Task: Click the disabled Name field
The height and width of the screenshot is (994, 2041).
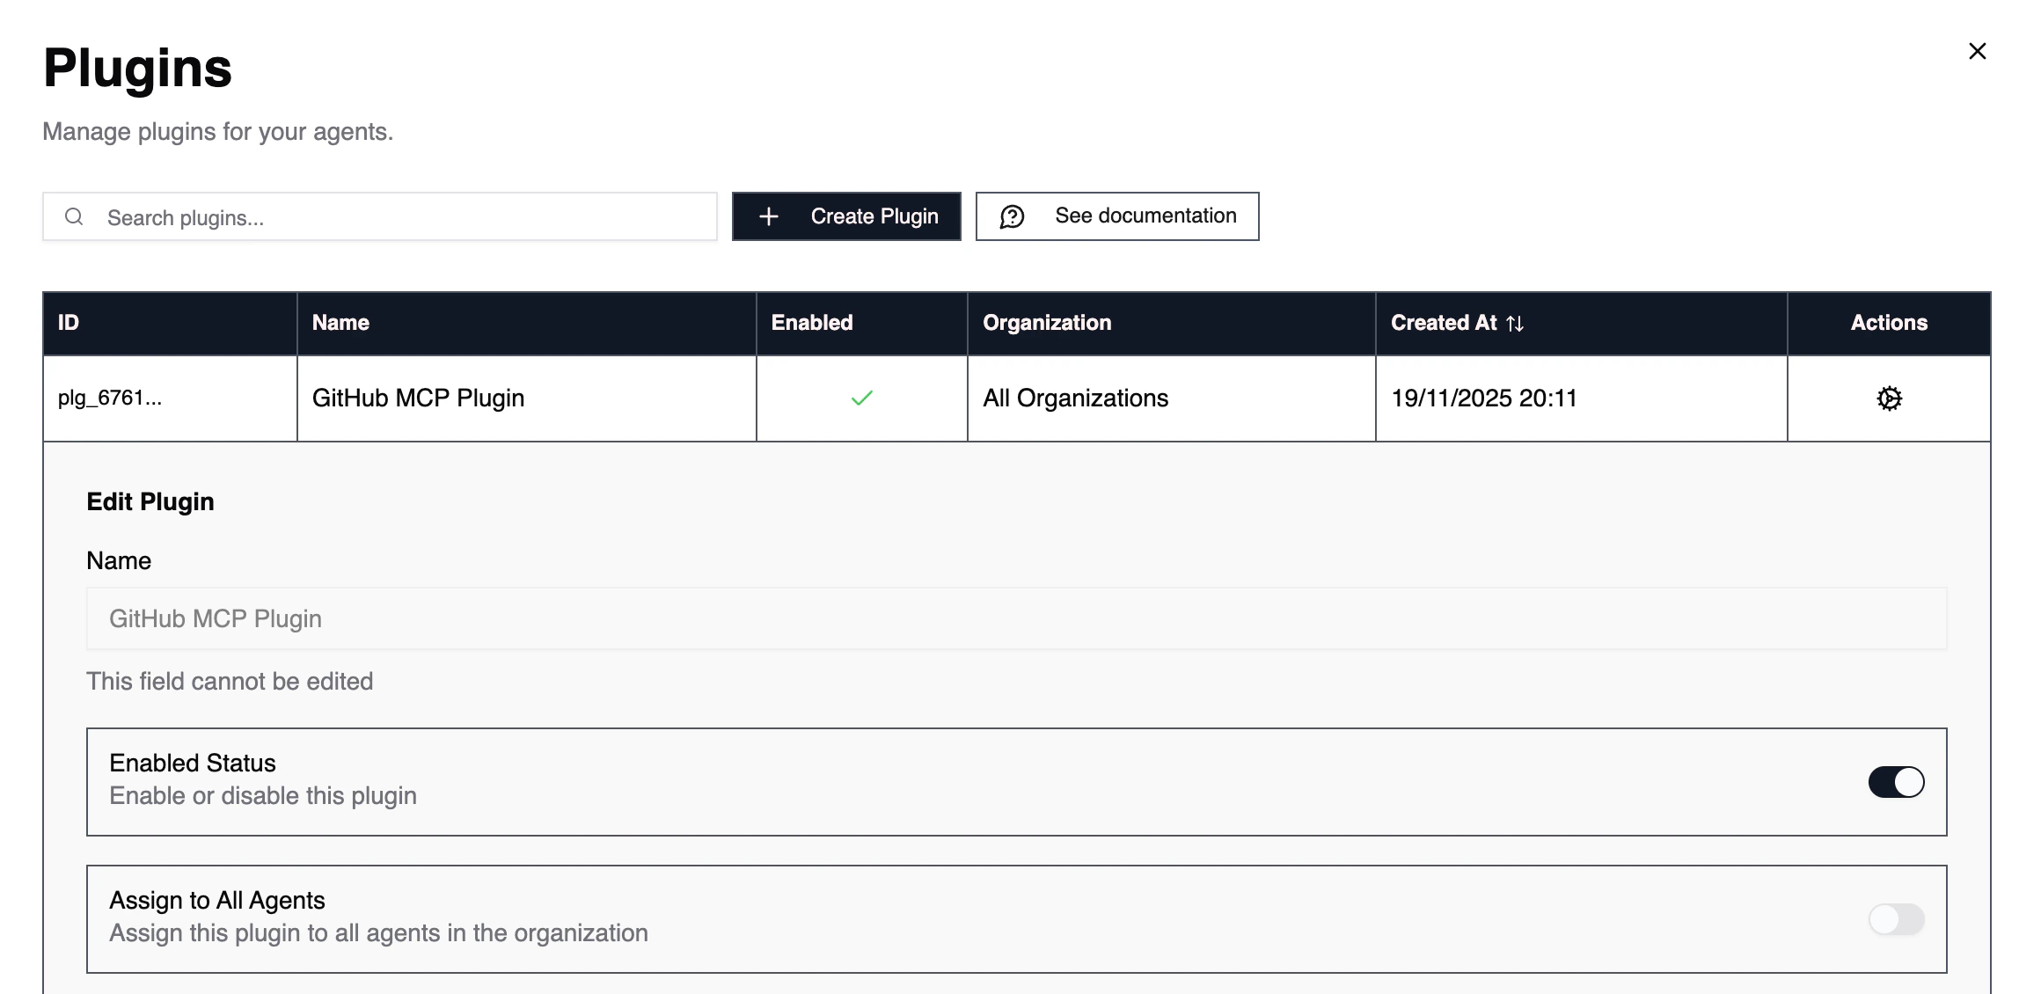Action: [x=1016, y=618]
